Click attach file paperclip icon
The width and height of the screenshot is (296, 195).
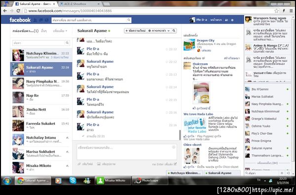[x=79, y=164]
